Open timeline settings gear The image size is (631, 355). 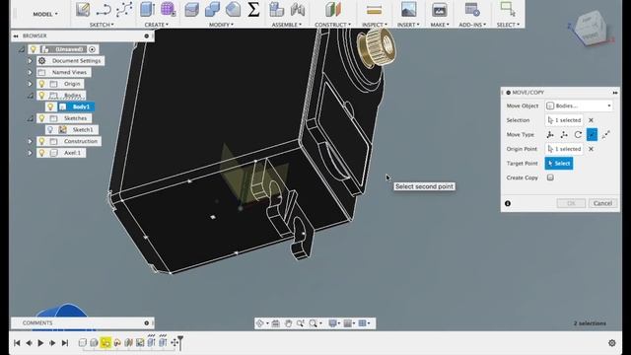[612, 343]
